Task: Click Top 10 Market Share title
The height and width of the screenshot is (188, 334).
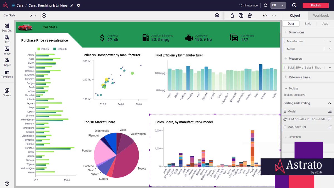Action: pos(99,122)
